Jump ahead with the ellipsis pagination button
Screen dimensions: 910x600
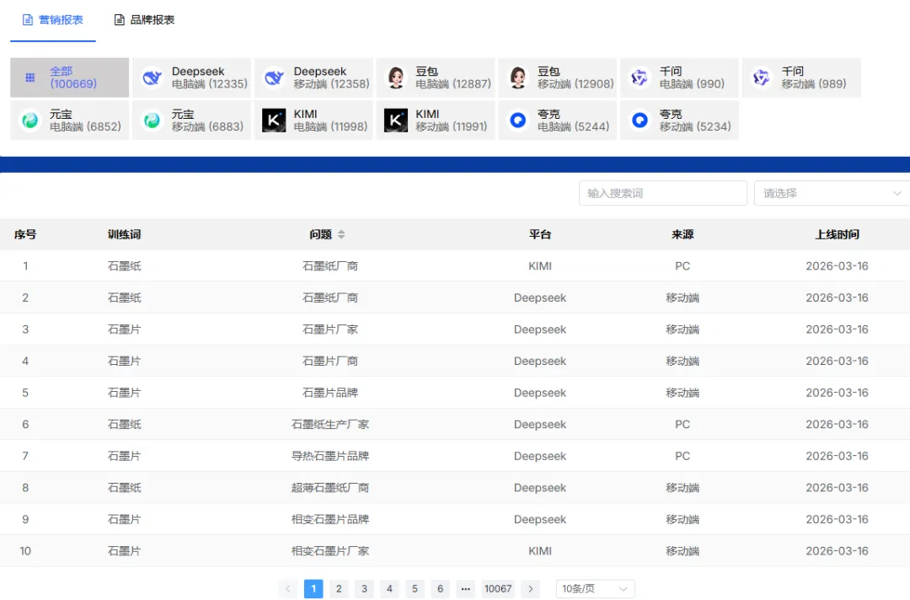(465, 589)
